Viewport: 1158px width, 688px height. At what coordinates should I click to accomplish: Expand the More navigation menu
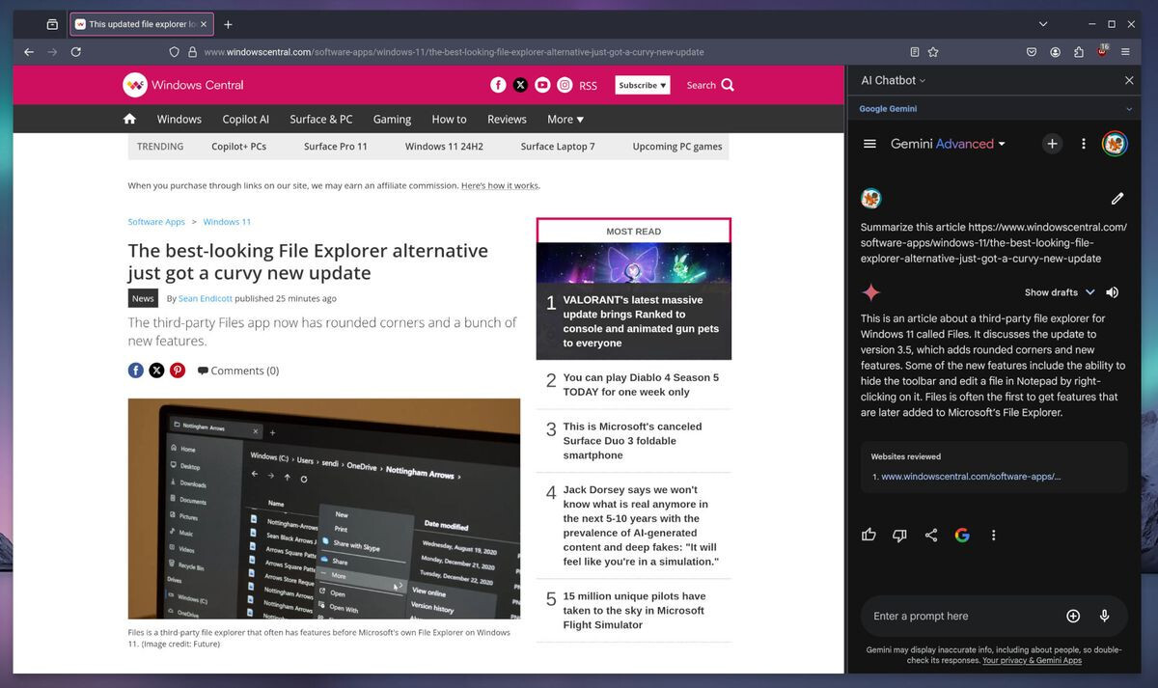[x=565, y=119]
